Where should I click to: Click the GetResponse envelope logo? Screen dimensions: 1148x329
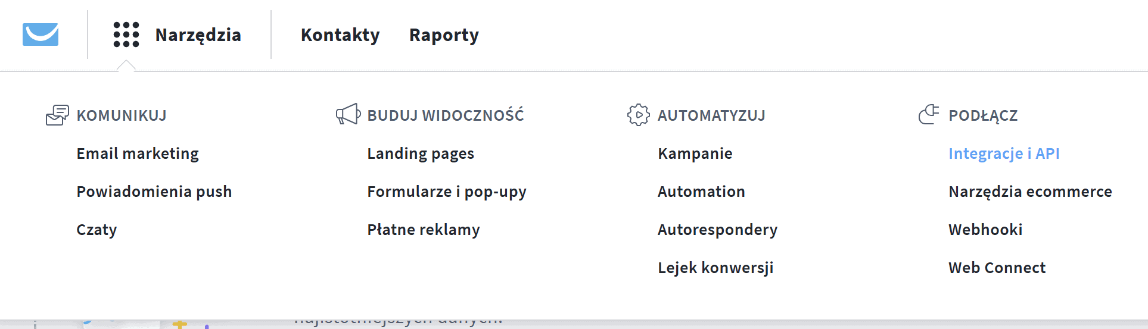pyautogui.click(x=41, y=35)
